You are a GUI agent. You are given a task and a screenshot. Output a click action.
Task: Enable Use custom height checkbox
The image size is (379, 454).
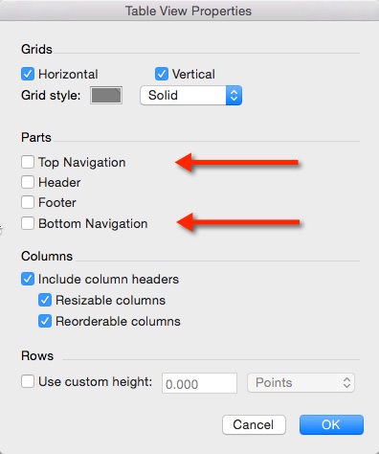28,381
